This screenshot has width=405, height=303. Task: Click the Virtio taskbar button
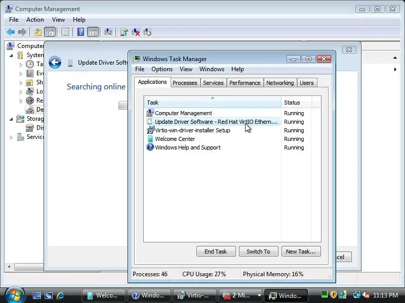pyautogui.click(x=194, y=295)
